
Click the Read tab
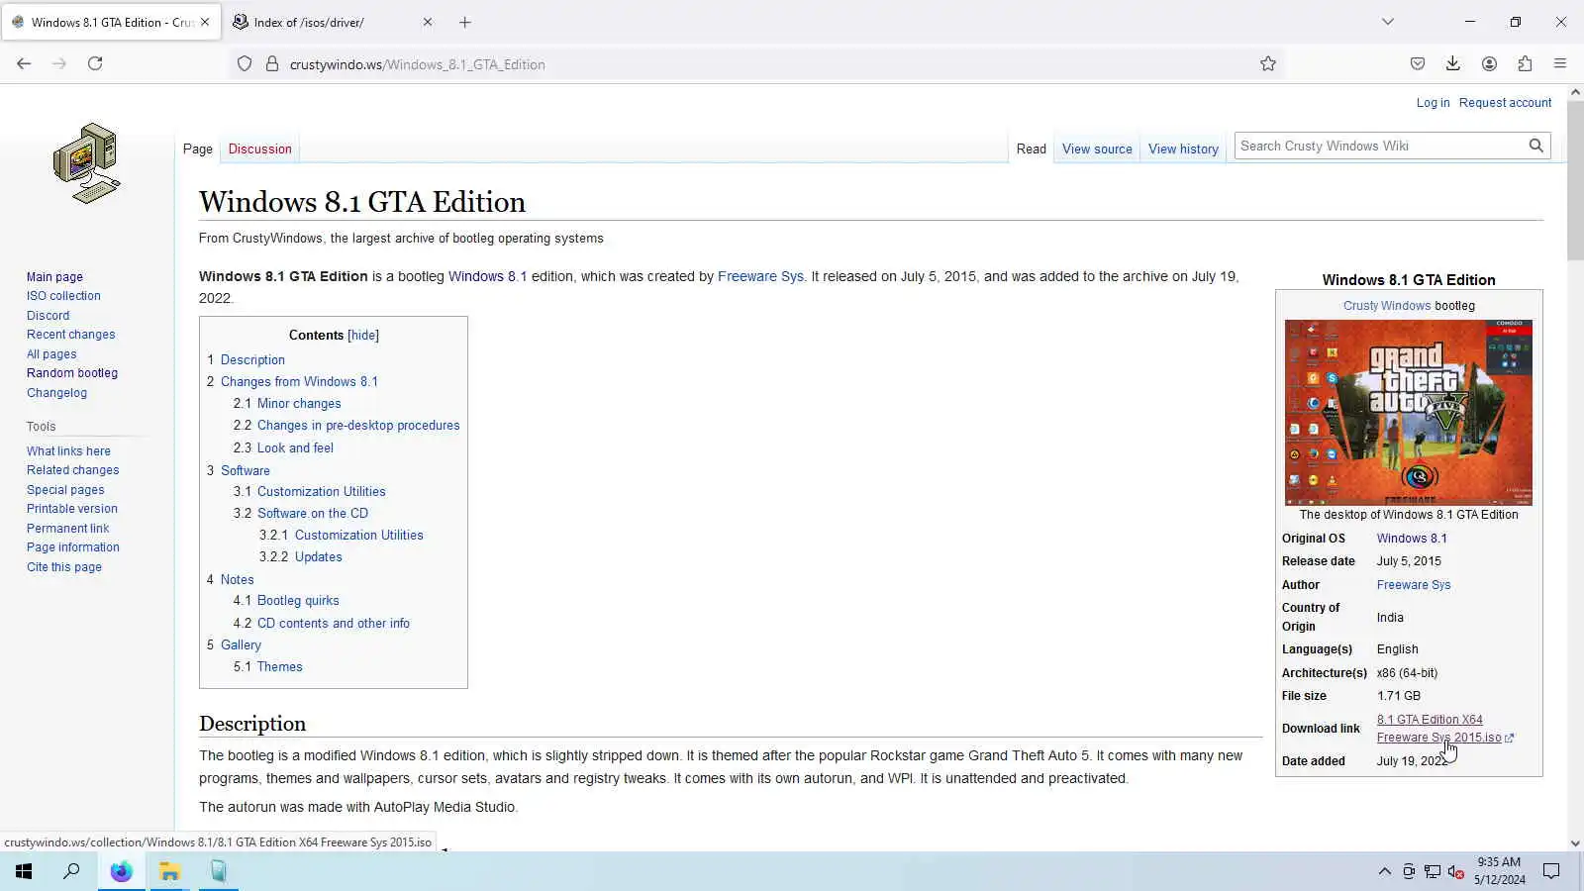(x=1031, y=149)
